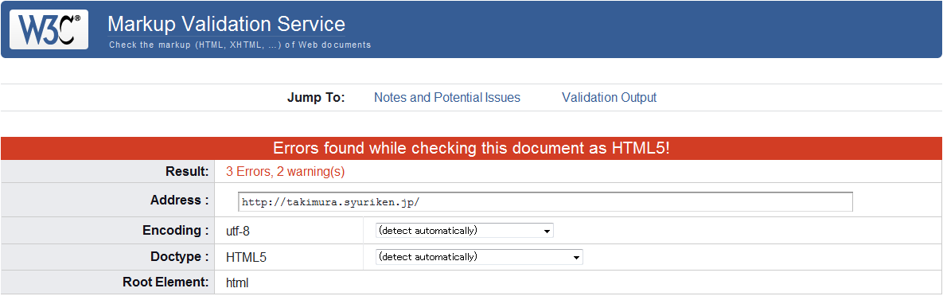Go to the Validation Output section
943x296 pixels.
(x=610, y=97)
